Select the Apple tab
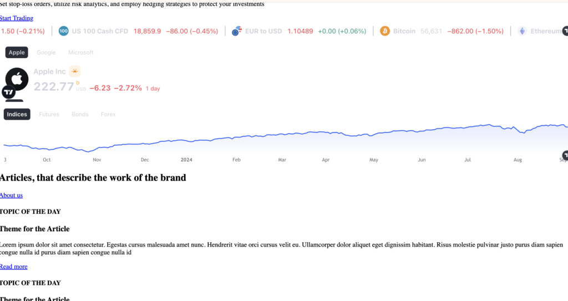Screen dimensions: 568x301 tap(17, 52)
